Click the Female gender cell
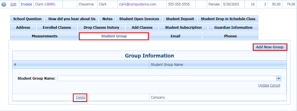This screenshot has height=111, width=297. coord(214,4)
